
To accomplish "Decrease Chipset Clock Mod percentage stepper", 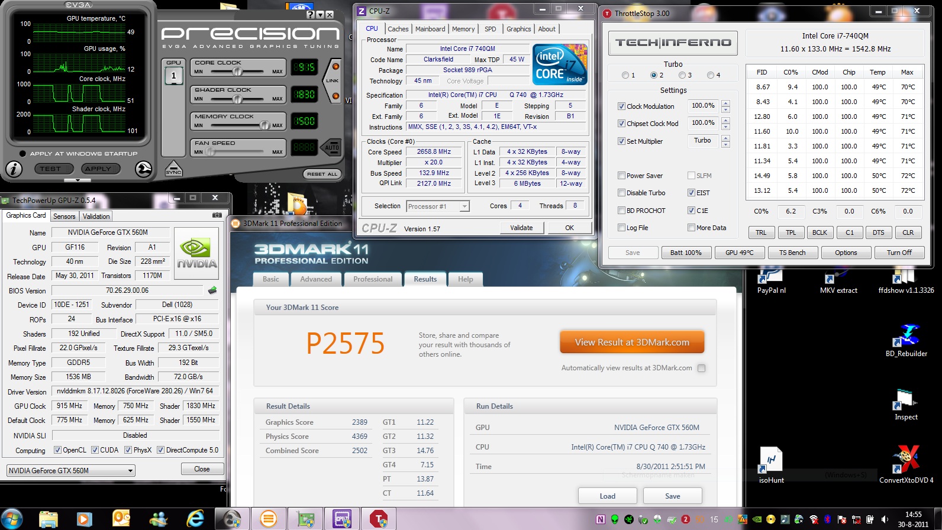I will coord(725,127).
